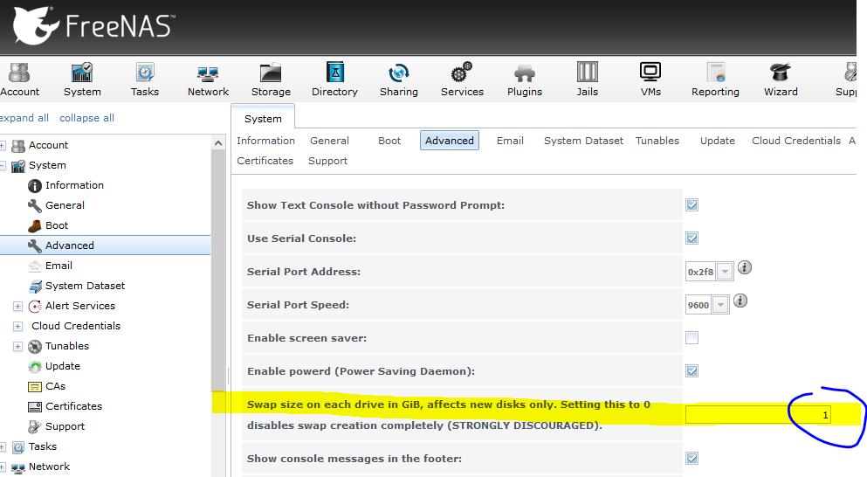Switch to the Update tab
Screen dimensions: 867x477
point(717,141)
